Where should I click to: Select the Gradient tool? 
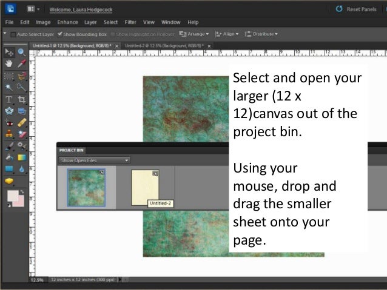(22, 157)
